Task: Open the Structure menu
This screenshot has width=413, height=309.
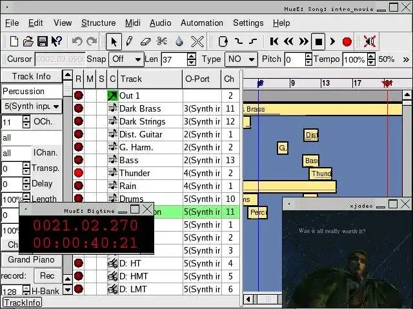Action: pyautogui.click(x=98, y=23)
